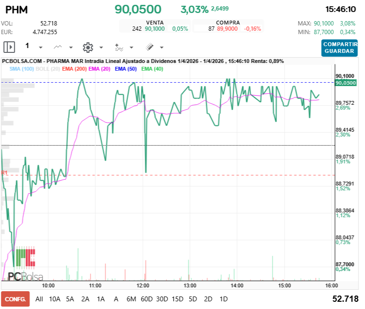Click the bottom-right volume 52.718
365x309 pixels.
pos(345,299)
